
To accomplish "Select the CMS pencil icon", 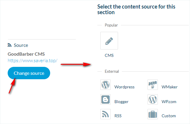I will click(x=109, y=41).
